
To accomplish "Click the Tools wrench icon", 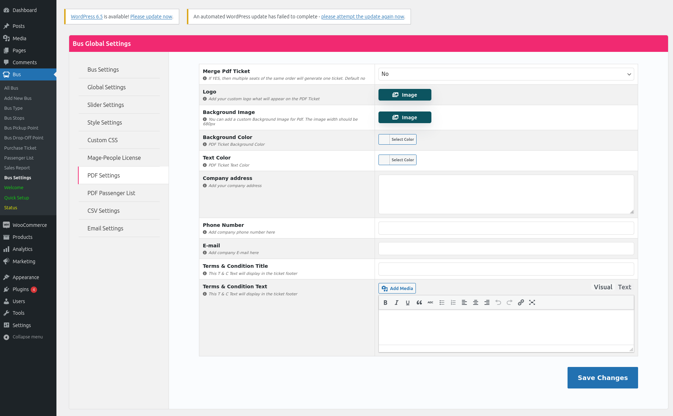I will [6, 313].
